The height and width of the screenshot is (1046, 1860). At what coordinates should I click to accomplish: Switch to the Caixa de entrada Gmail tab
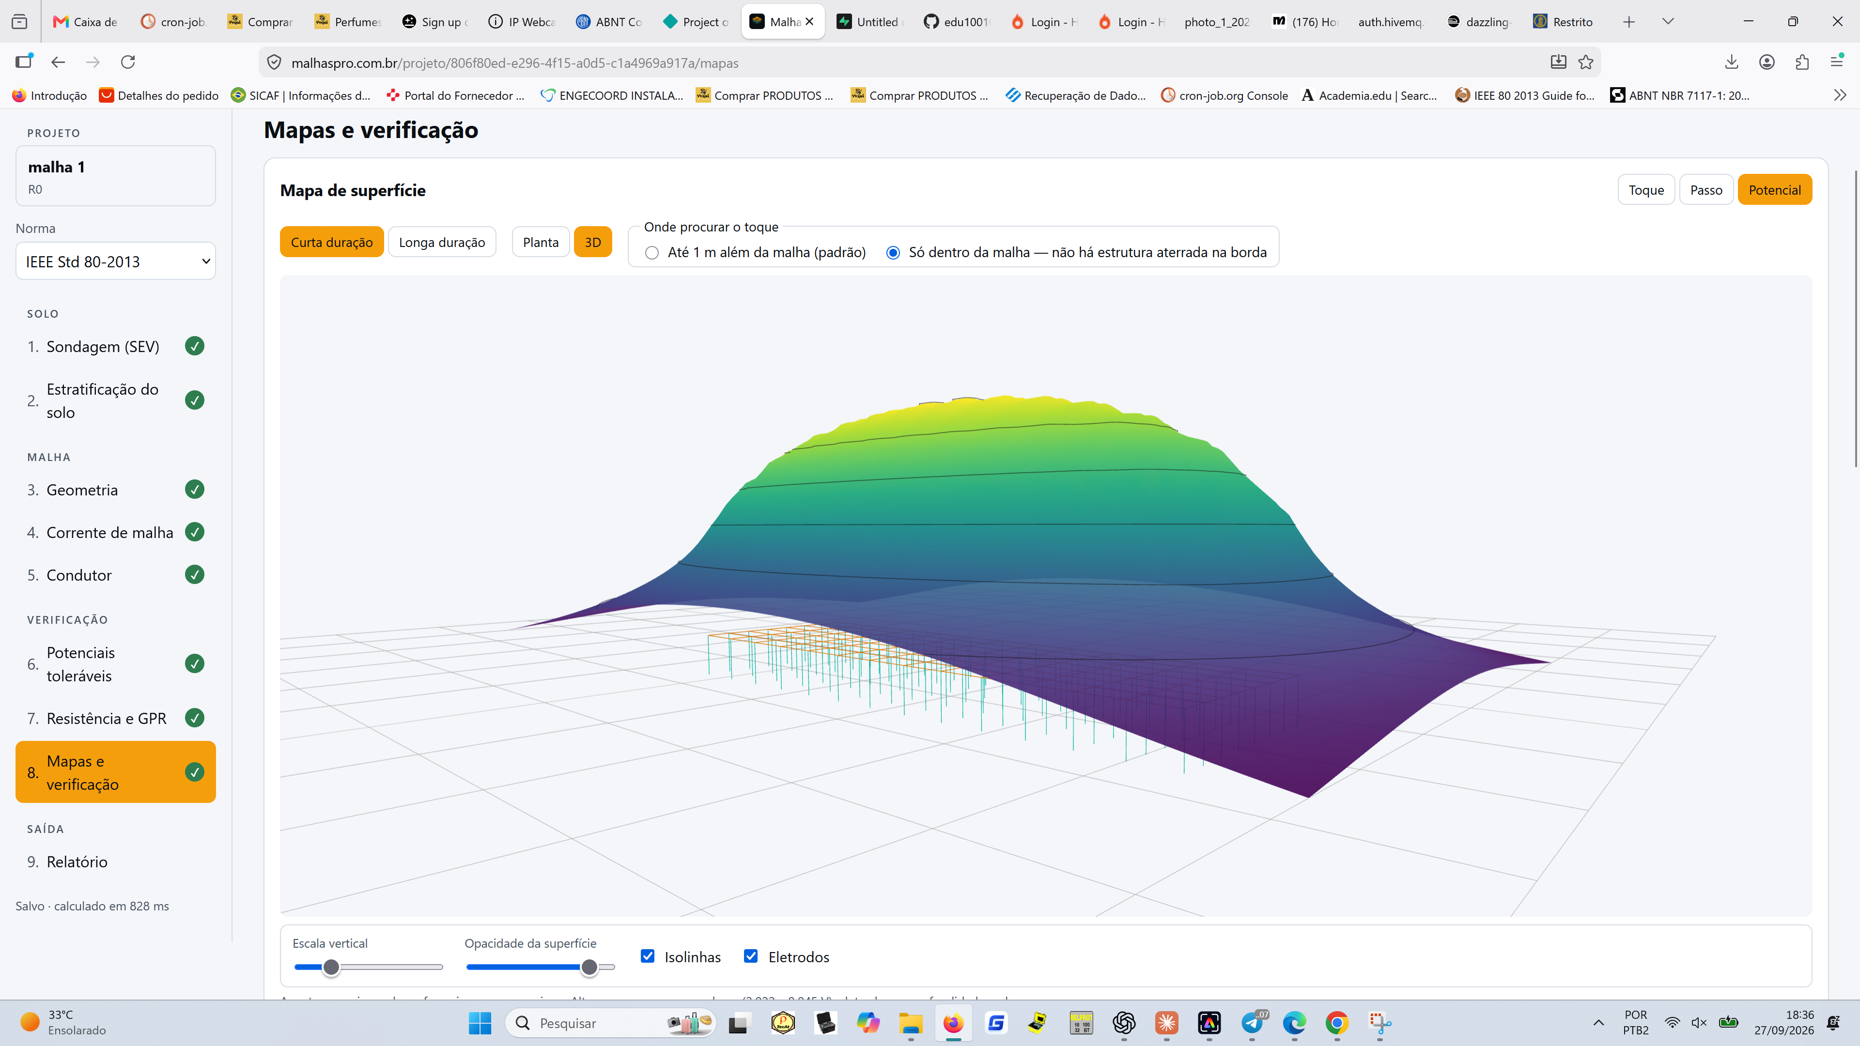click(x=85, y=22)
